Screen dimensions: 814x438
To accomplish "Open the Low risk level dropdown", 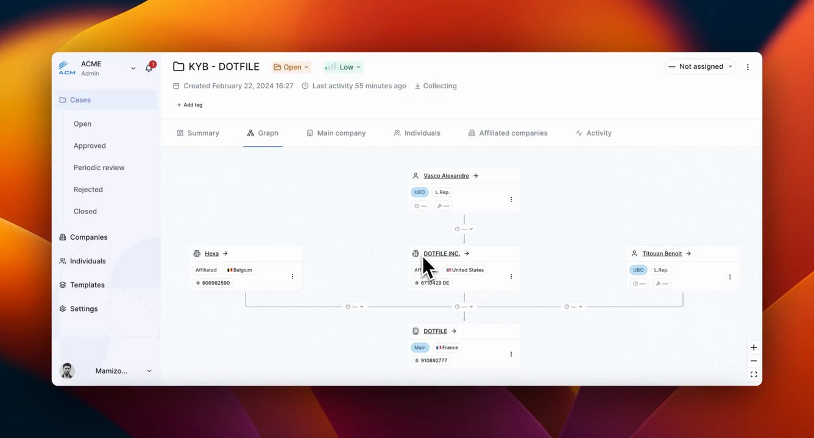I will (343, 67).
